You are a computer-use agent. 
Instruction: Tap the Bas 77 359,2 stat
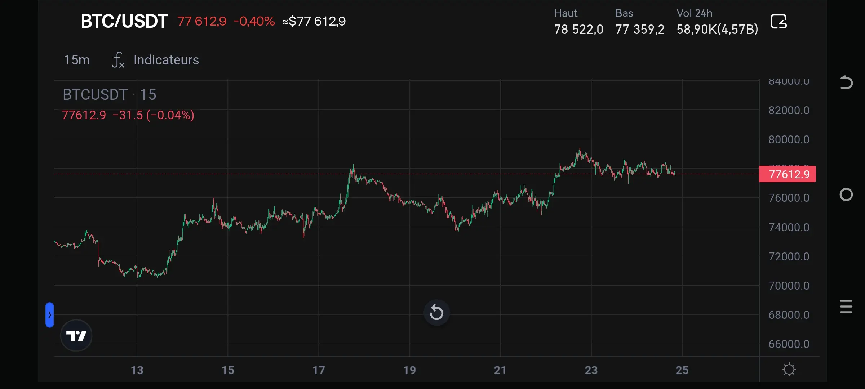click(x=640, y=29)
